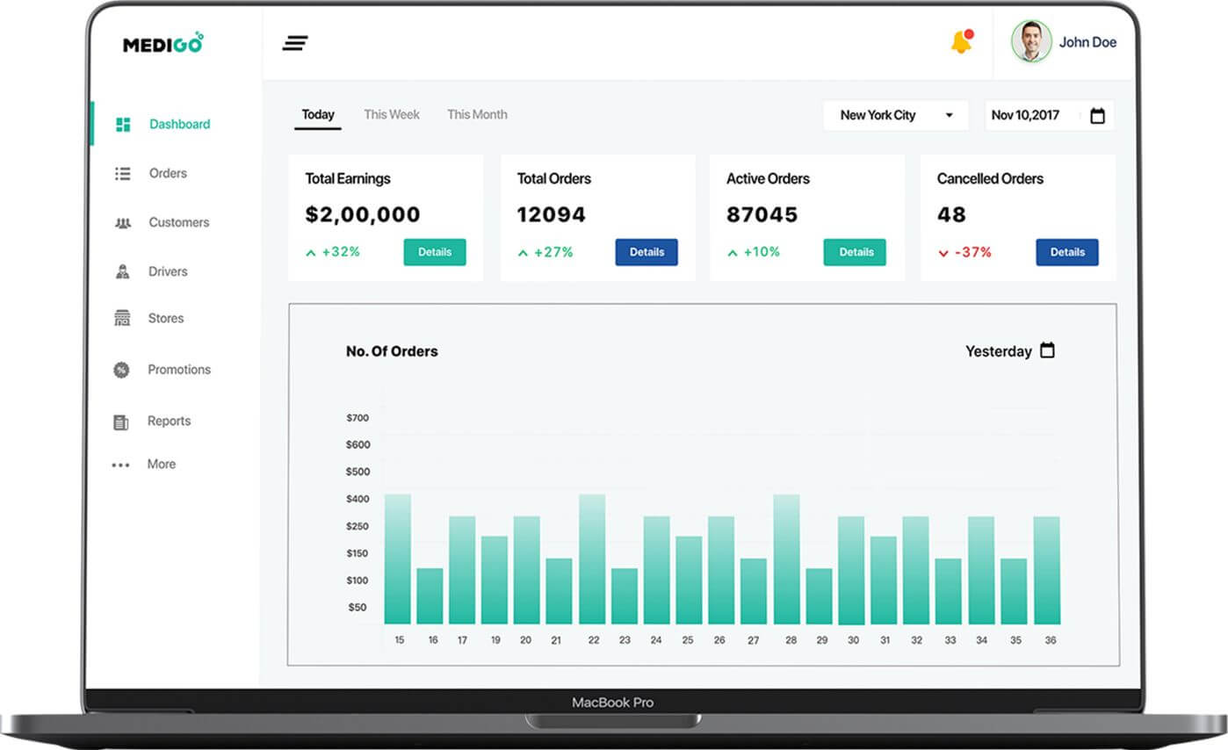This screenshot has height=750, width=1228.
Task: Click the notification bell icon
Action: (960, 41)
